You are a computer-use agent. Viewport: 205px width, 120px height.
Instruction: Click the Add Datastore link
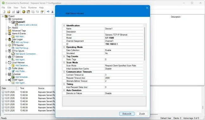point(22,65)
